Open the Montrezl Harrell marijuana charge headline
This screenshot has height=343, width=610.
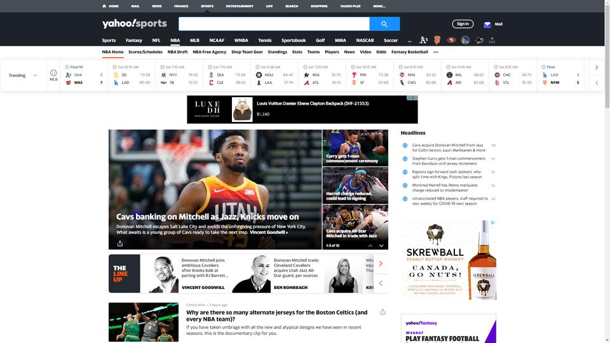(445, 188)
